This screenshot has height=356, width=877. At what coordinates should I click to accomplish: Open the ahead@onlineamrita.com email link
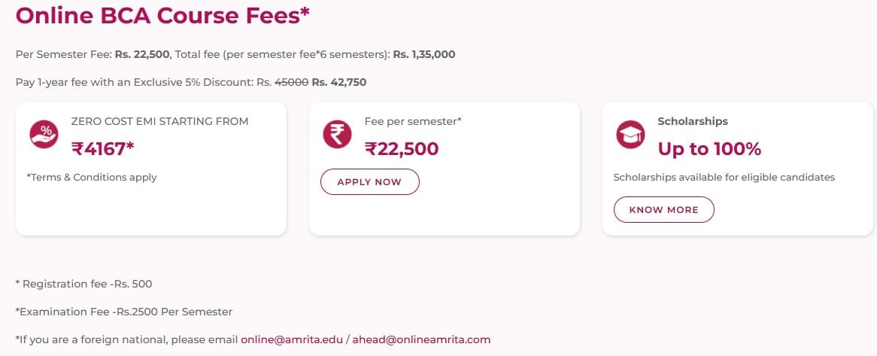coord(421,339)
